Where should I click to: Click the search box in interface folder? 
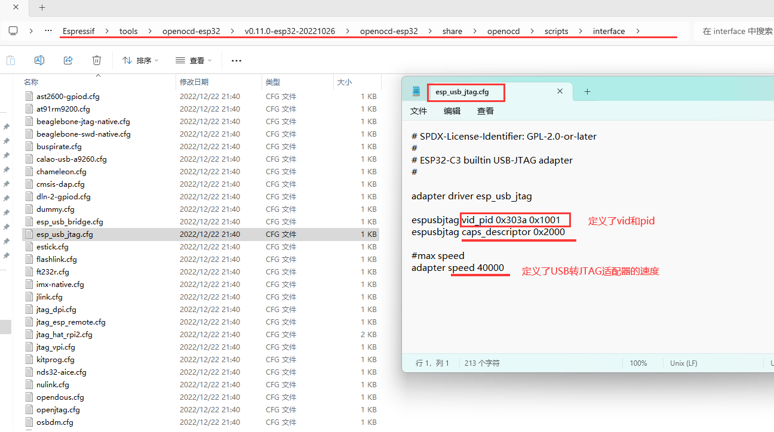(x=734, y=31)
